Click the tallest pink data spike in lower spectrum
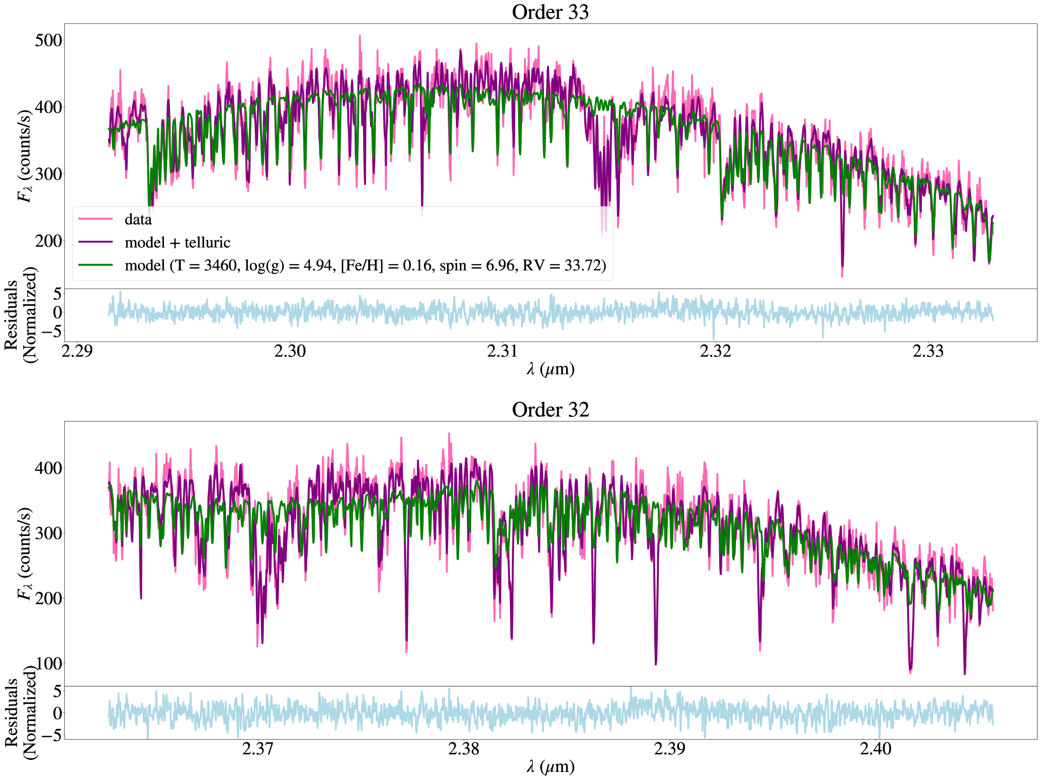Screen dimensions: 1041x781 pyautogui.click(x=449, y=435)
